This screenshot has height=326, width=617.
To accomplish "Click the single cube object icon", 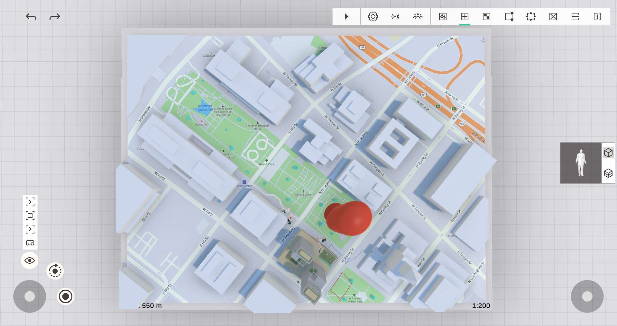I will (608, 153).
